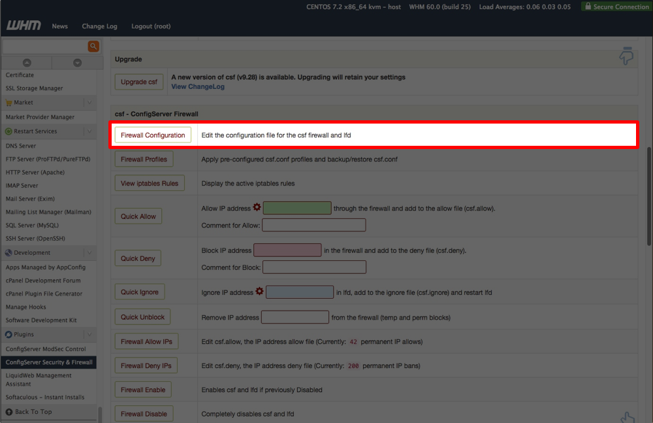Viewport: 653px width, 423px height.
Task: Click the Comment for Allow input field
Action: (314, 225)
